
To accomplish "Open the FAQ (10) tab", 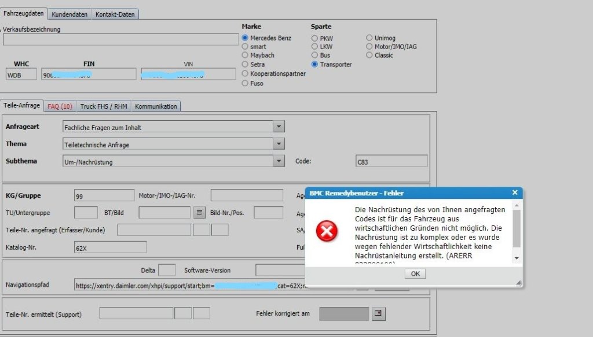I will point(60,106).
